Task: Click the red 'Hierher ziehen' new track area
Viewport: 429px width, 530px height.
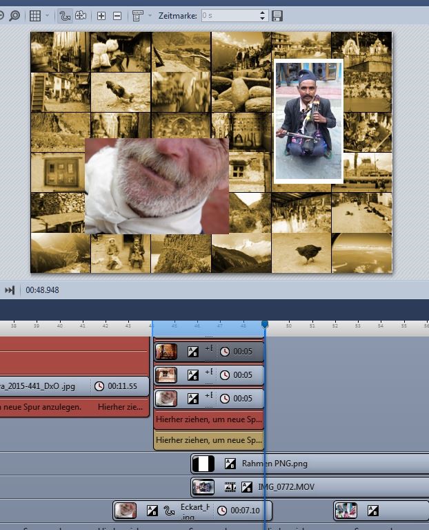Action: pyautogui.click(x=208, y=419)
